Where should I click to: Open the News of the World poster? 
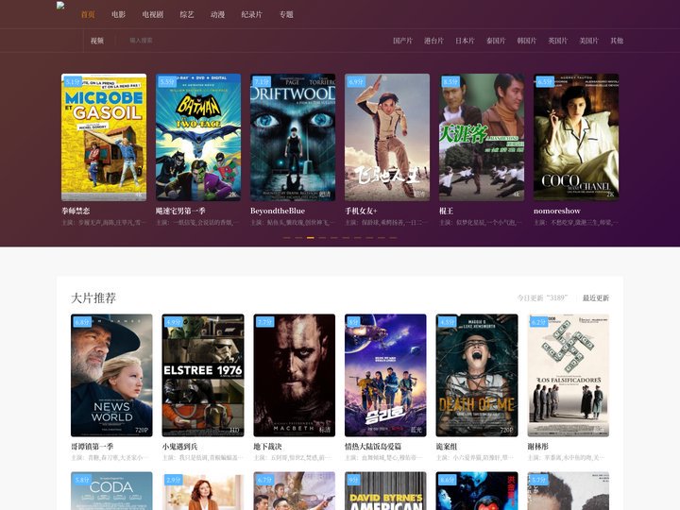coord(111,375)
